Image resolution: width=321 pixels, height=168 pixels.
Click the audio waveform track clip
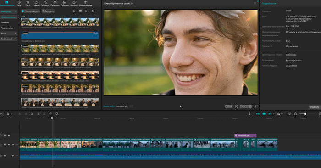170,156
